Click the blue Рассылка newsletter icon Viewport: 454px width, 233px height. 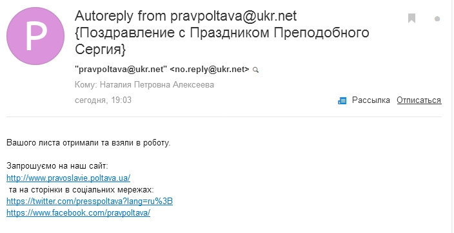(342, 100)
